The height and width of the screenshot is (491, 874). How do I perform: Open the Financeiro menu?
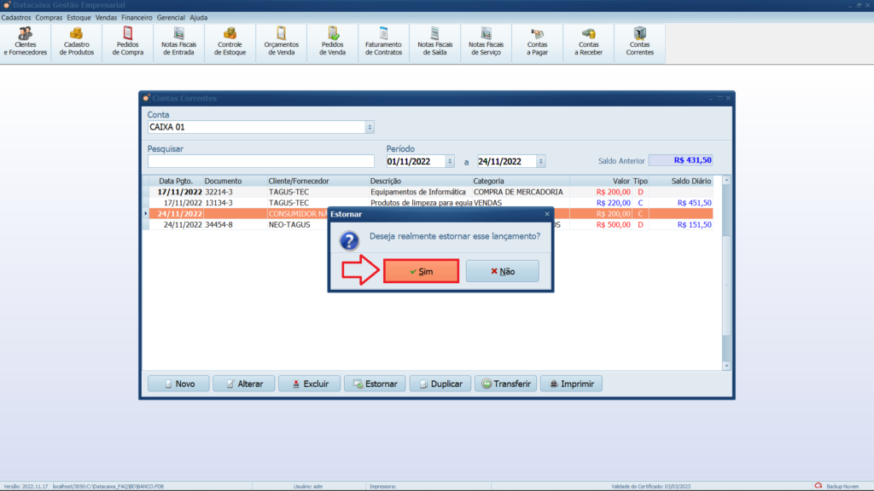click(137, 17)
